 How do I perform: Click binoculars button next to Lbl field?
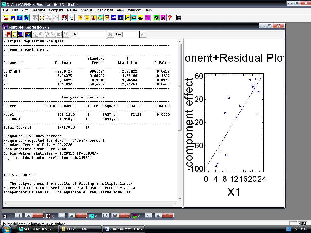[x=110, y=35]
